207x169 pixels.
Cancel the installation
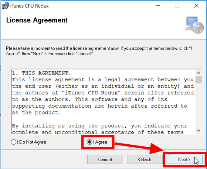pyautogui.click(x=105, y=159)
